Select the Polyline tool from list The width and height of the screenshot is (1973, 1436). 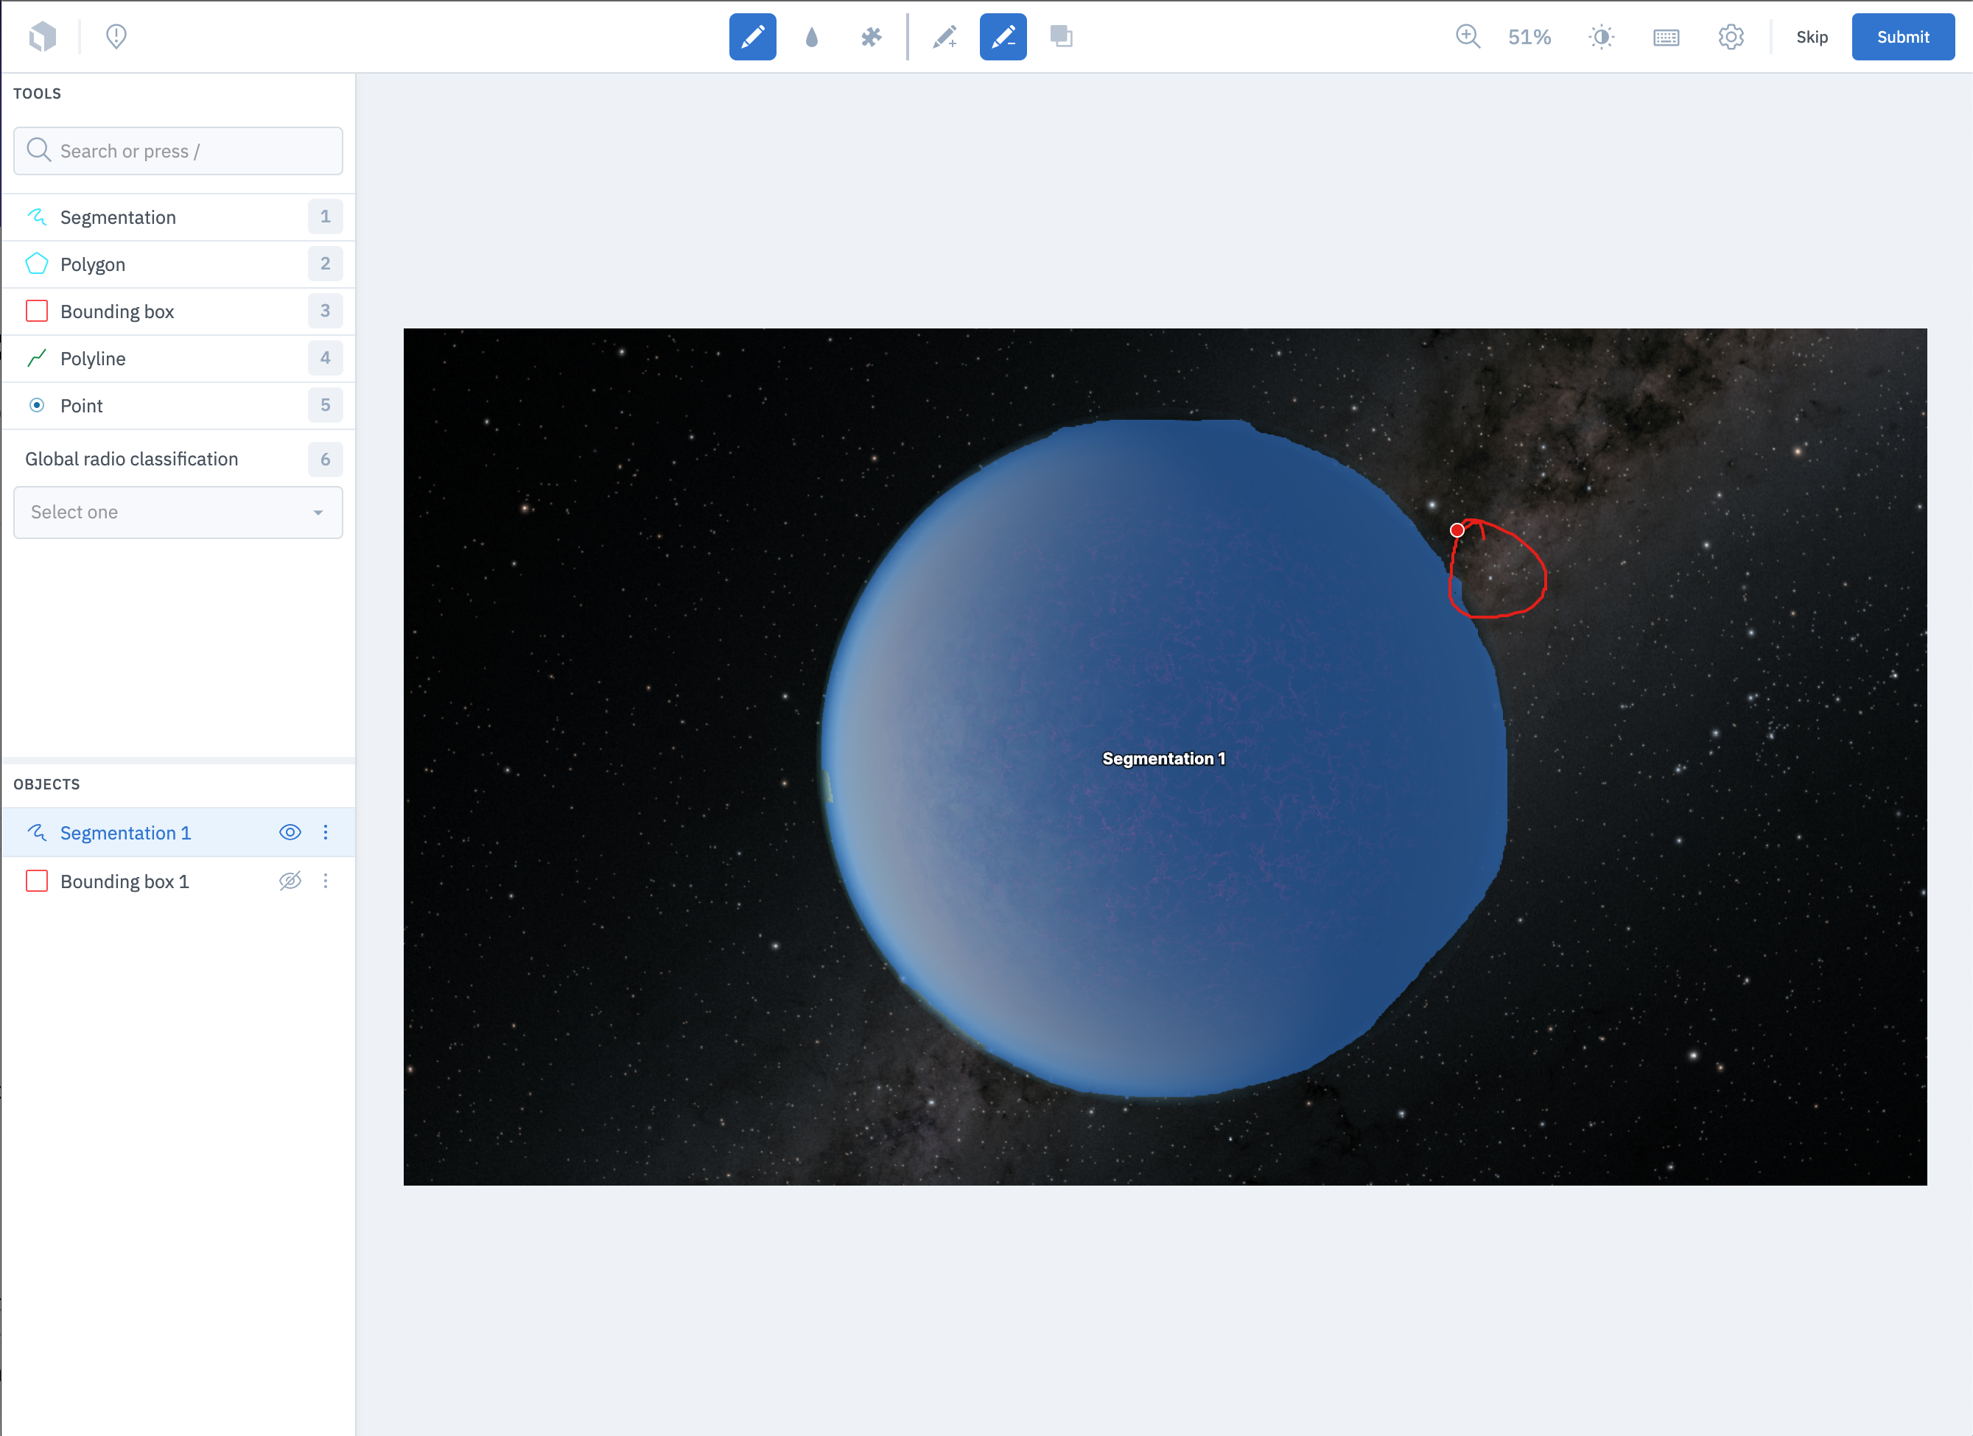(x=93, y=359)
